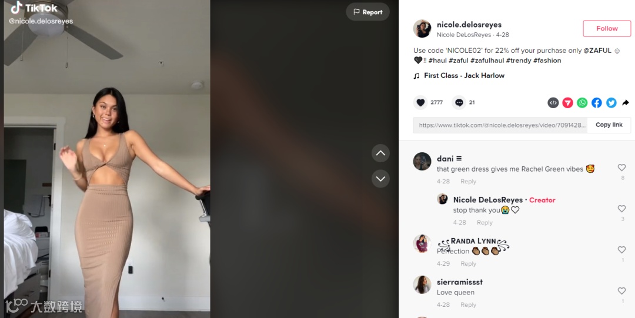Open nicole.delosreyes profile avatar
This screenshot has height=318, width=635.
tap(422, 29)
